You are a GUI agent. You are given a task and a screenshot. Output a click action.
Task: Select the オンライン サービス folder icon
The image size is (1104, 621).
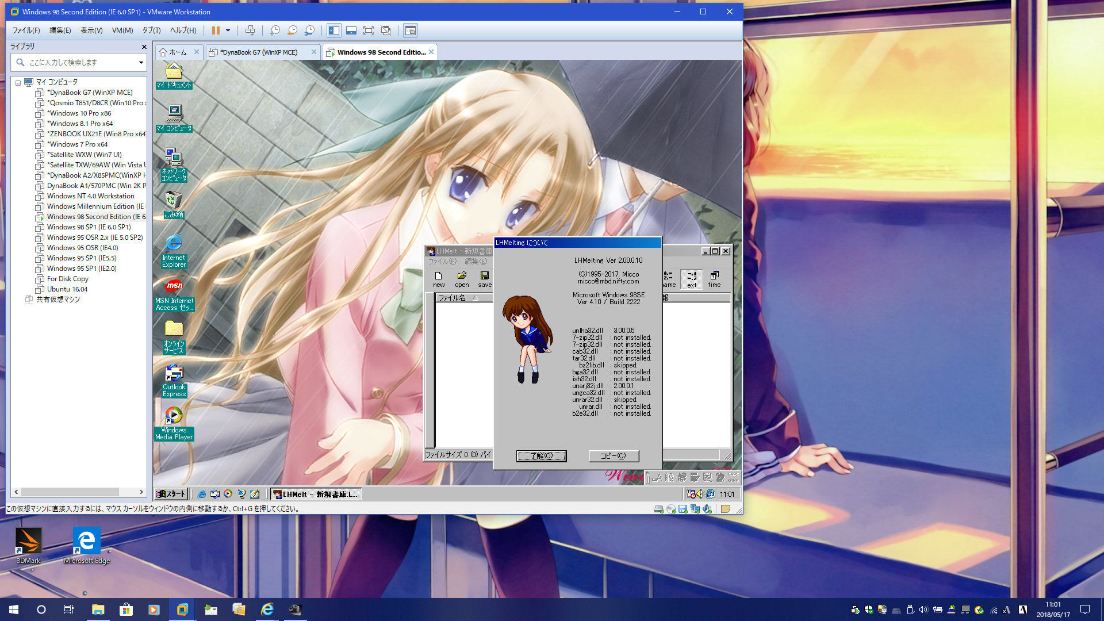(174, 338)
